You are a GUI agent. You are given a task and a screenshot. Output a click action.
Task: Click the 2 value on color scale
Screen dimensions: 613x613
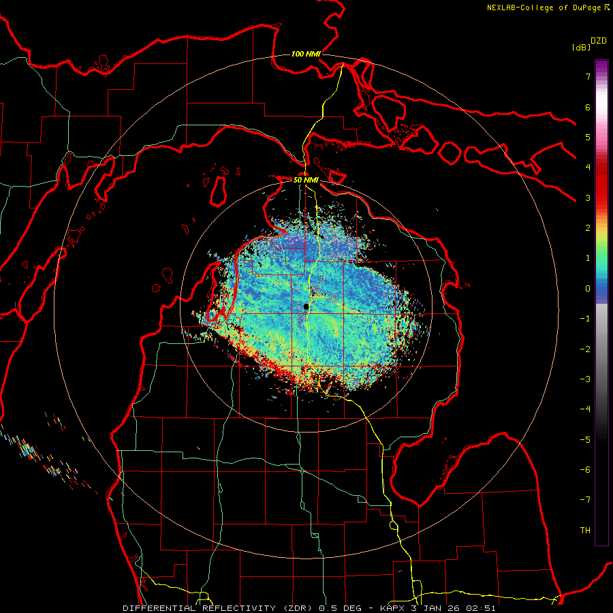tap(588, 228)
